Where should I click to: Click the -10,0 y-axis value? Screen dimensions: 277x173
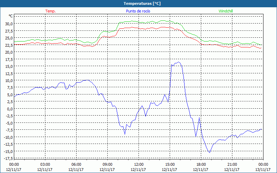8,137
